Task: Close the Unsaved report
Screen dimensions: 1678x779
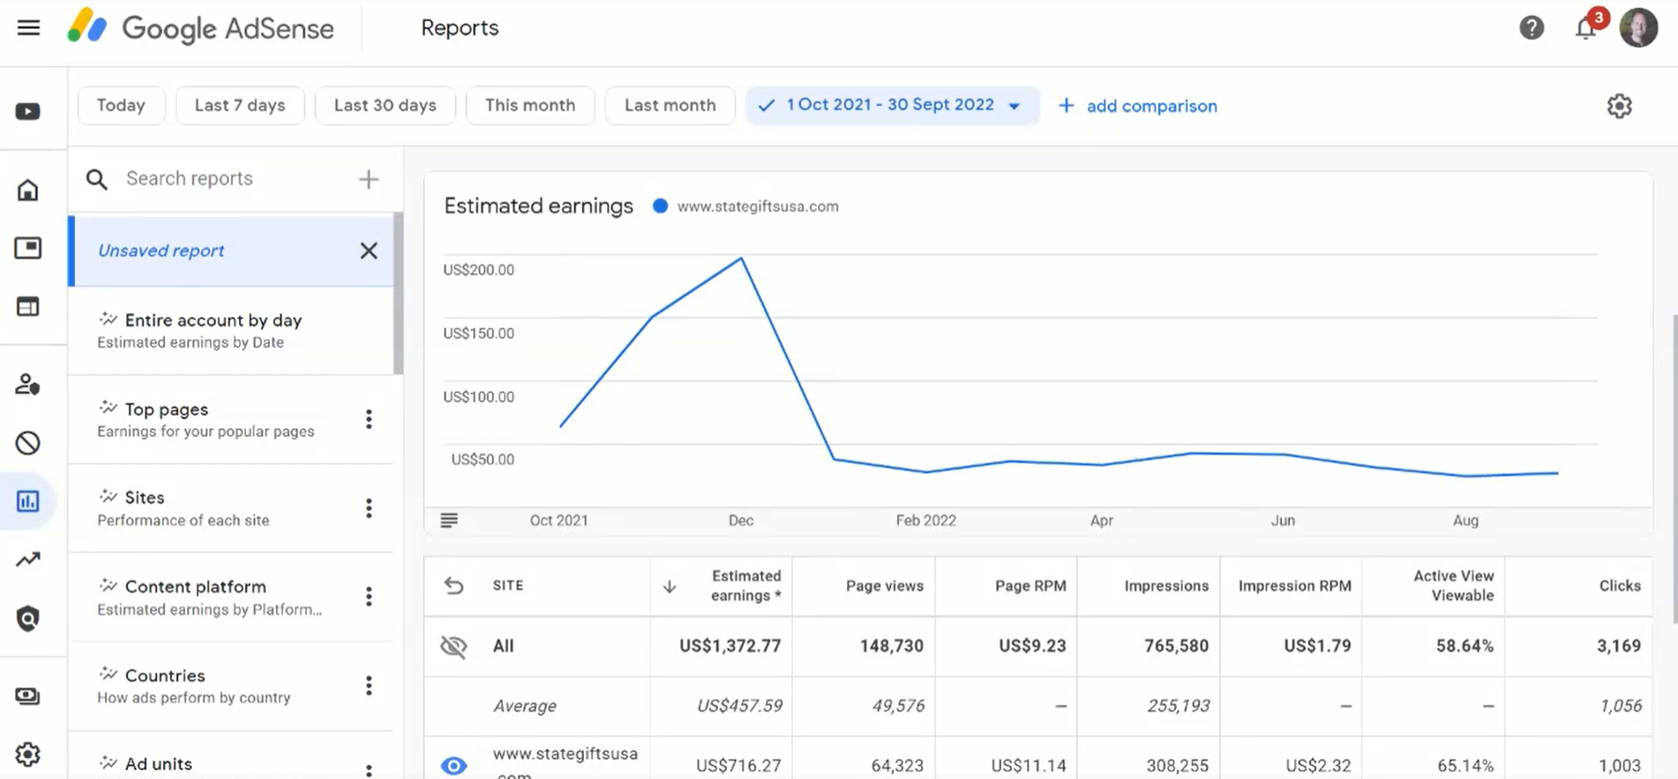Action: coord(369,250)
